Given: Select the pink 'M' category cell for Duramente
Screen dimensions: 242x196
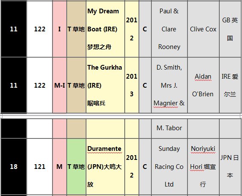Looking at the screenshot, I should 60,166.
